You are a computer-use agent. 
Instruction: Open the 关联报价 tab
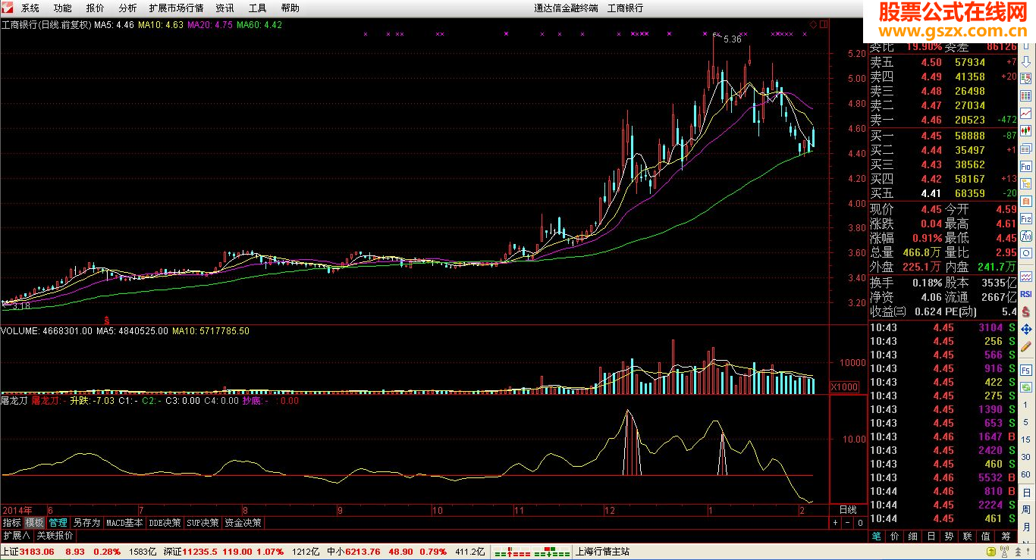(55, 535)
